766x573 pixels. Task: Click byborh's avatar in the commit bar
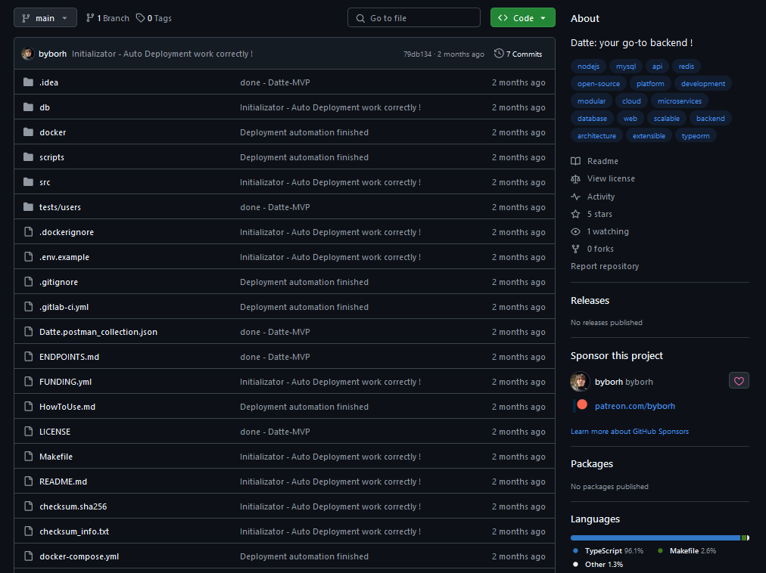(x=28, y=54)
